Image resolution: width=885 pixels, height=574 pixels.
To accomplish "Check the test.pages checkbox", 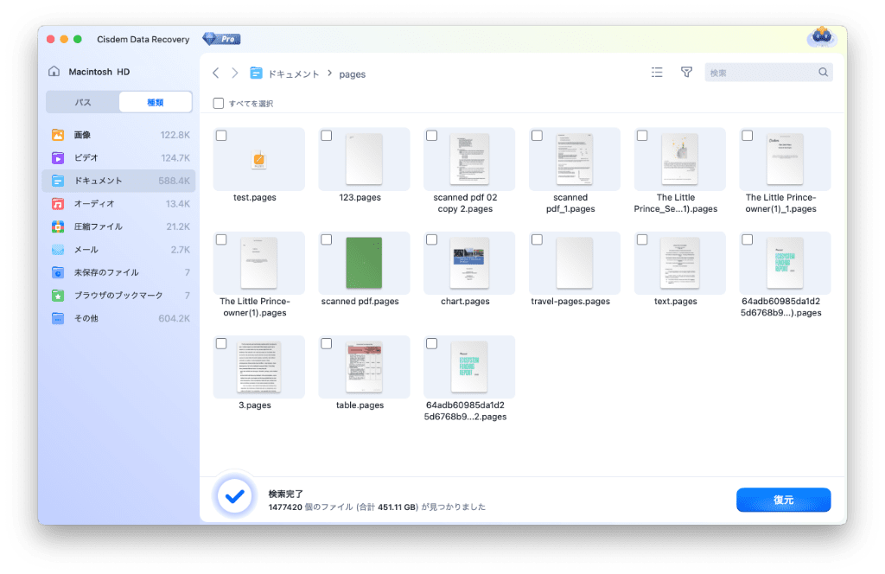I will [221, 136].
